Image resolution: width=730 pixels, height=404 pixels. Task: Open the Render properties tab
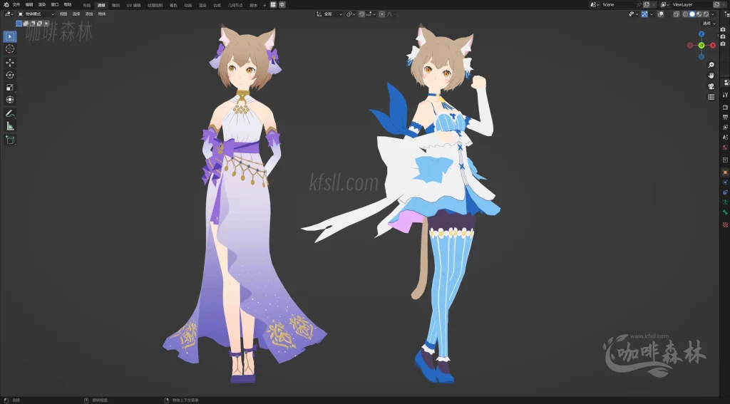pyautogui.click(x=725, y=107)
